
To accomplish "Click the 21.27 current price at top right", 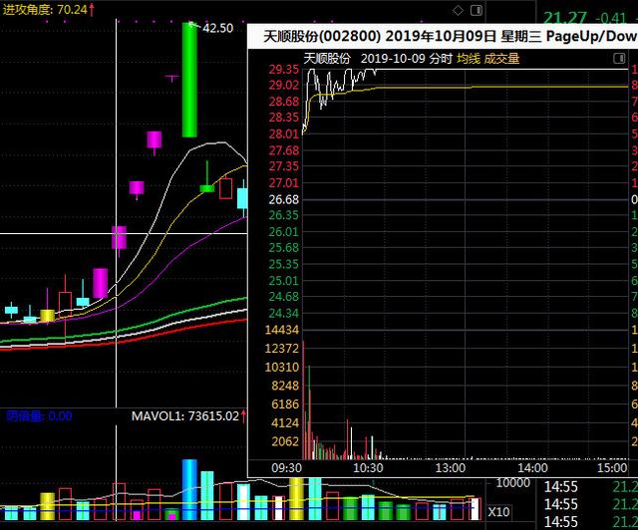I will point(565,18).
